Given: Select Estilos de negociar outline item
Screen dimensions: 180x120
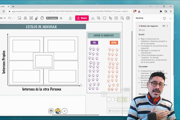Looking at the screenshot, I should pyautogui.click(x=149, y=26).
